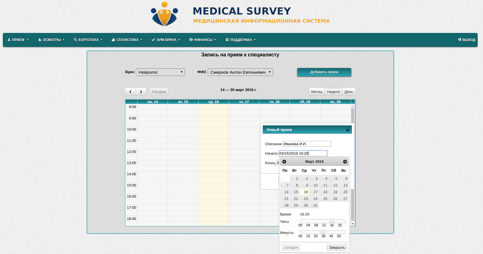
Task: Click Закрыть button in date picker
Action: (x=337, y=248)
